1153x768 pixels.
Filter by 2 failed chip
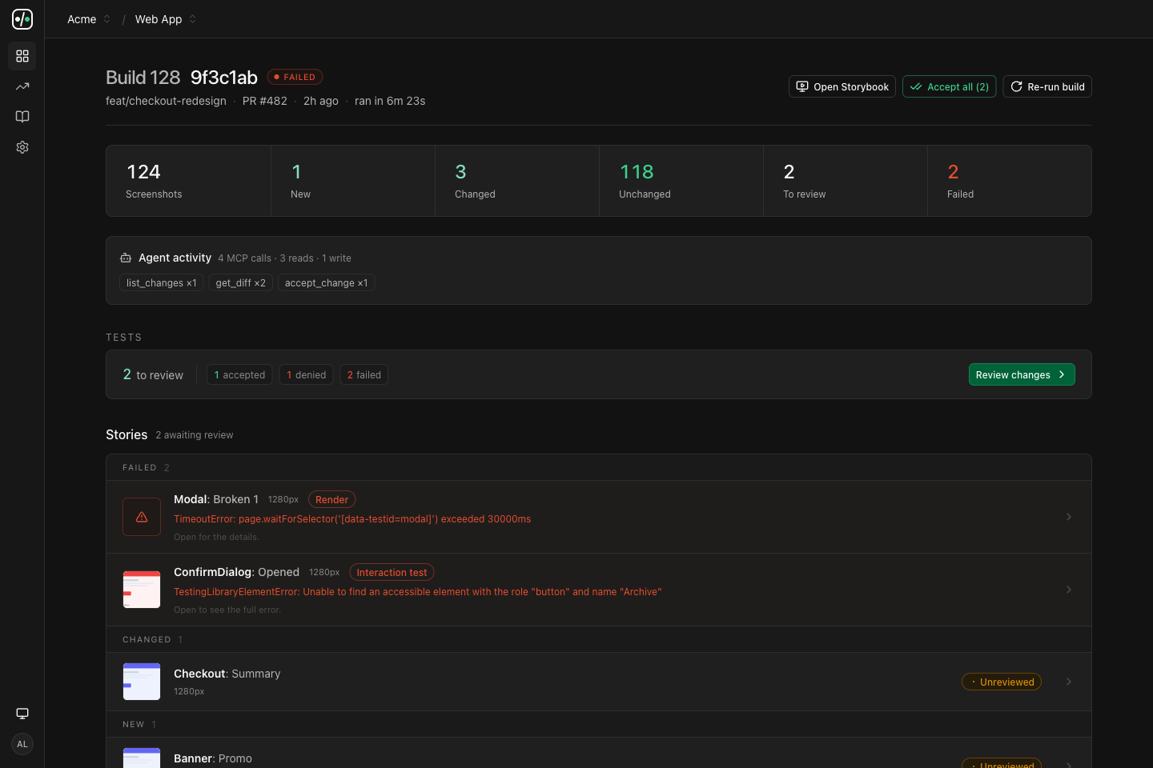364,374
